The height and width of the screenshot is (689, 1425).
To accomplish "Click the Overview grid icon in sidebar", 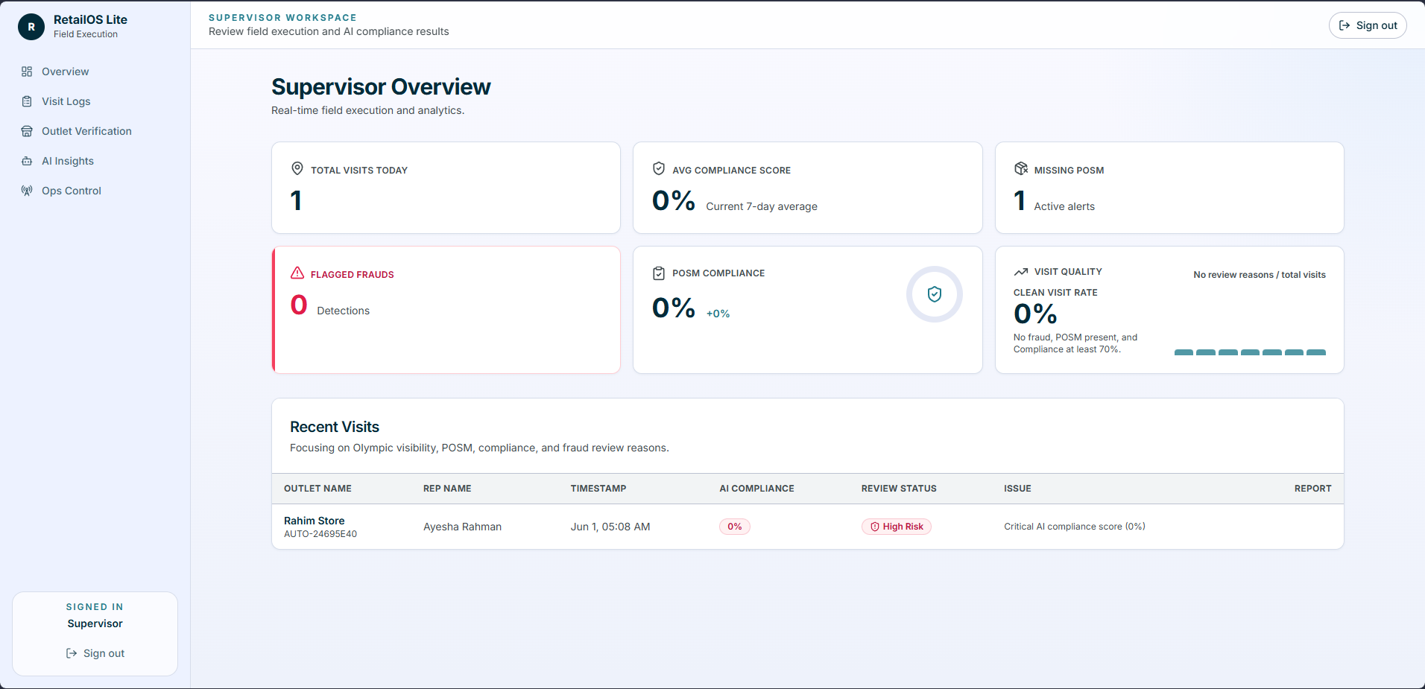I will click(27, 72).
